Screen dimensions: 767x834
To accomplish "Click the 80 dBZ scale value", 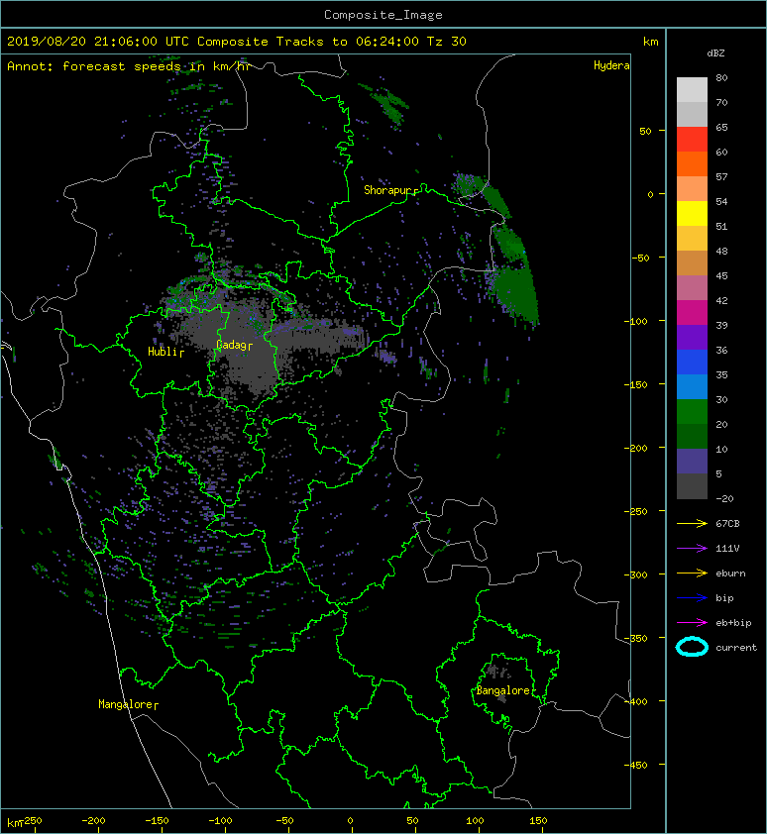I will (x=721, y=77).
